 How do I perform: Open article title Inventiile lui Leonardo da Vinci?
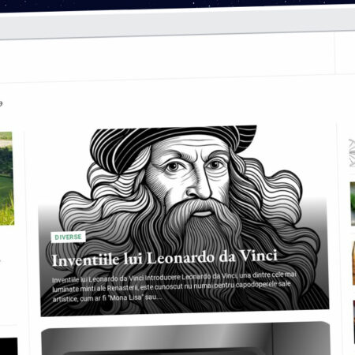point(165,259)
